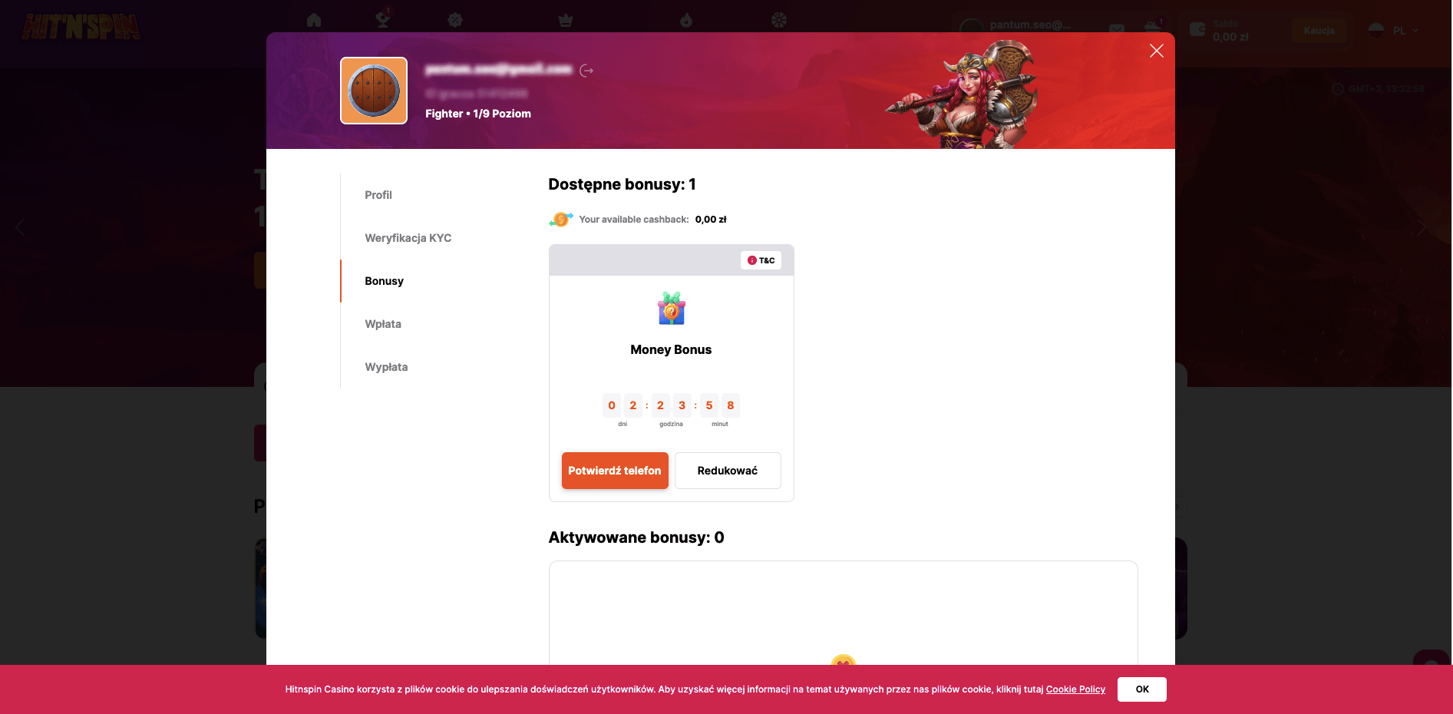Click the flame icon in top navigation
The image size is (1453, 714).
[x=686, y=20]
